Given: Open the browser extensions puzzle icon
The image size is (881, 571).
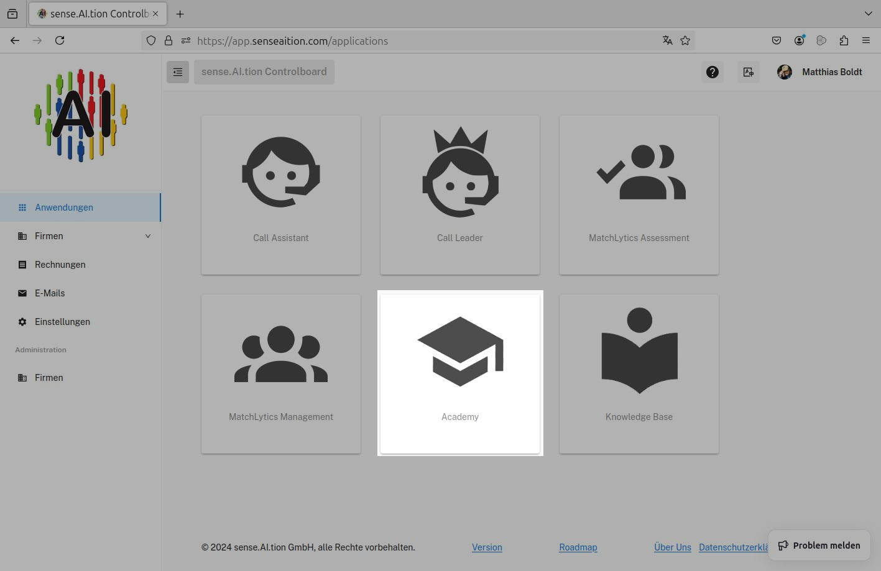Looking at the screenshot, I should click(844, 40).
